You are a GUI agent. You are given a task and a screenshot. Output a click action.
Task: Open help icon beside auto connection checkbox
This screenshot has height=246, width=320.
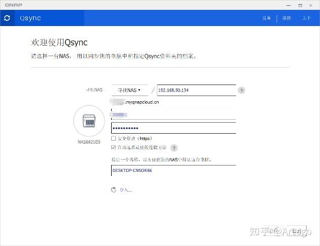pyautogui.click(x=174, y=148)
